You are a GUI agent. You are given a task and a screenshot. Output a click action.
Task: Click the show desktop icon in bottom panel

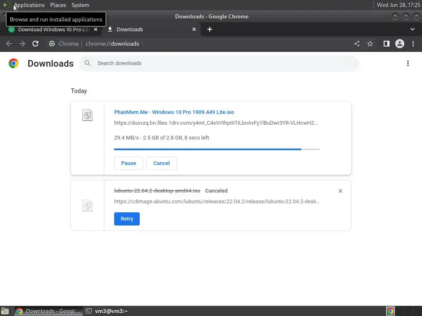click(x=5, y=311)
